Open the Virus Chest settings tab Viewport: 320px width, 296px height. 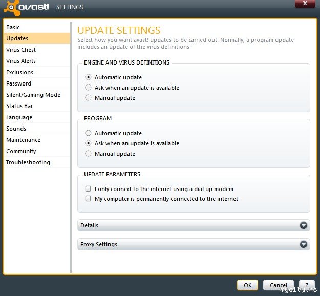(x=21, y=50)
